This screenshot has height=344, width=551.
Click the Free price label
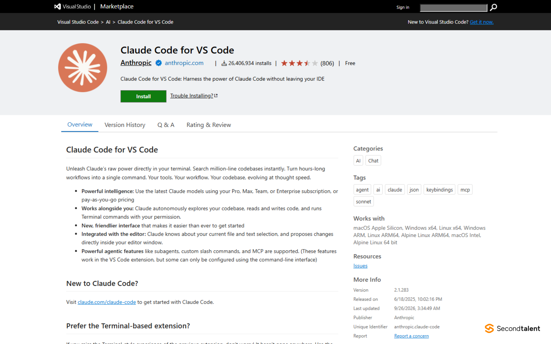coord(350,63)
